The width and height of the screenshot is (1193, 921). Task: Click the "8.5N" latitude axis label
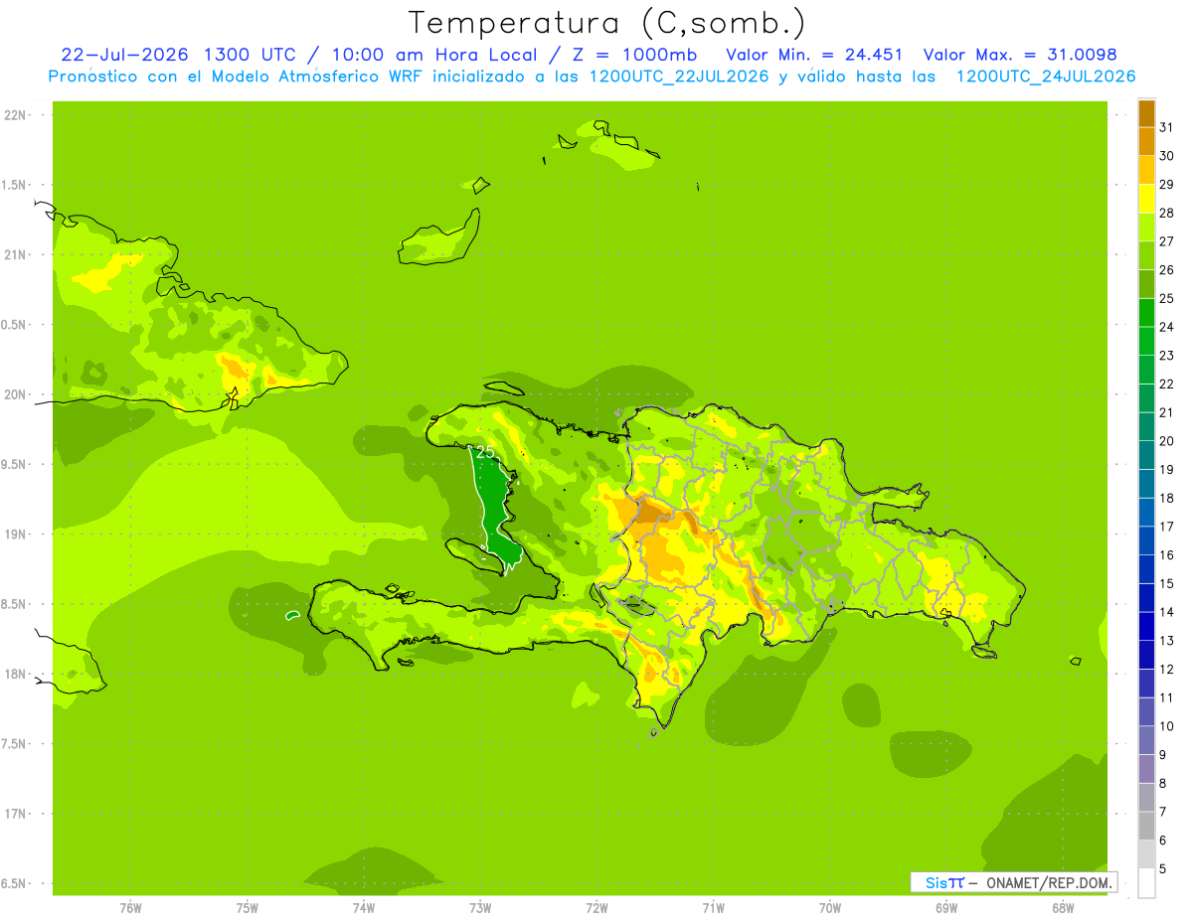[15, 604]
